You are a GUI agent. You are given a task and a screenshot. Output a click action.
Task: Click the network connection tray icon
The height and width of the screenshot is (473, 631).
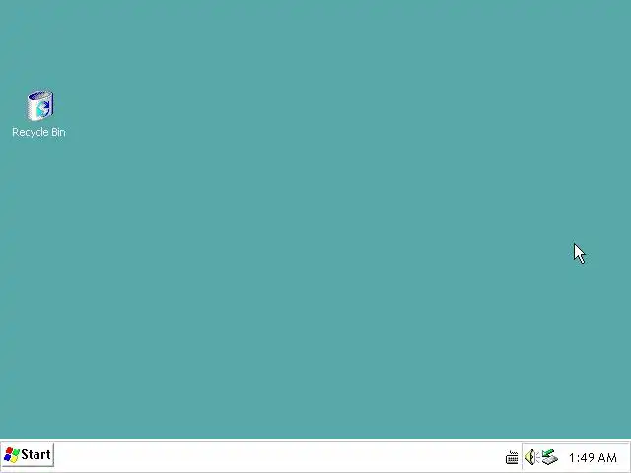click(x=550, y=457)
